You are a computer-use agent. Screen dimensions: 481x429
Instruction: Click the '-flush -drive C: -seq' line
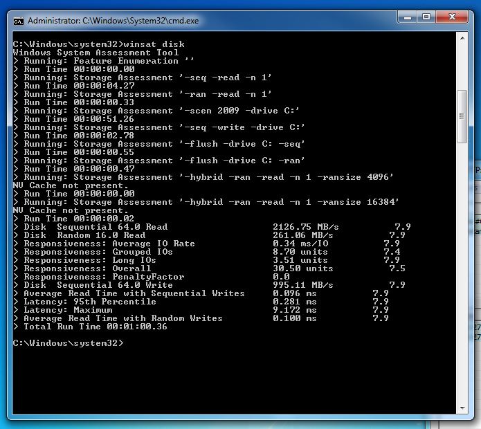pyautogui.click(x=159, y=143)
